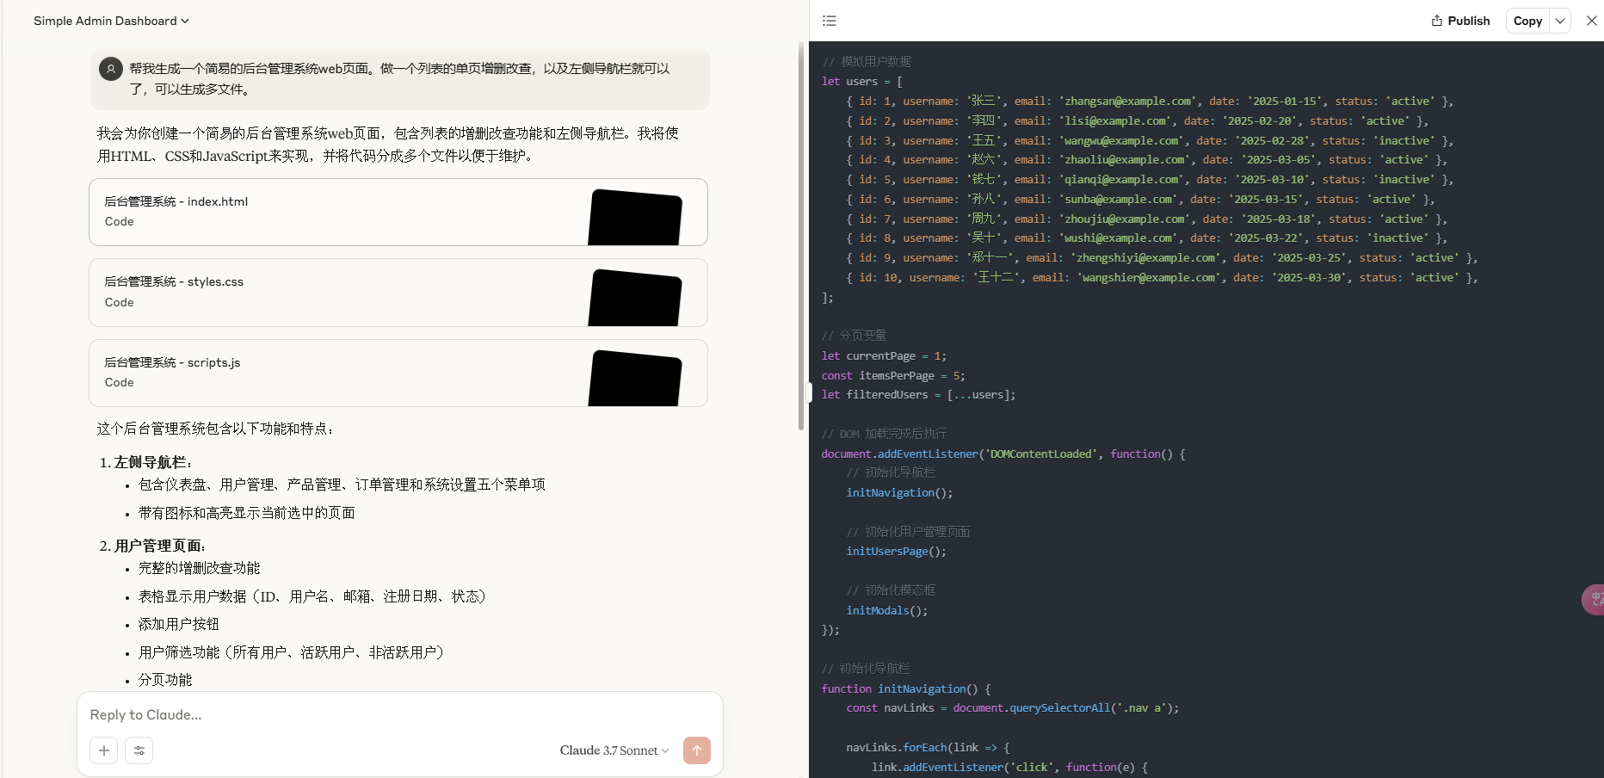Click the artifact list icon in code panel
Viewport: 1604px width, 778px height.
[830, 21]
